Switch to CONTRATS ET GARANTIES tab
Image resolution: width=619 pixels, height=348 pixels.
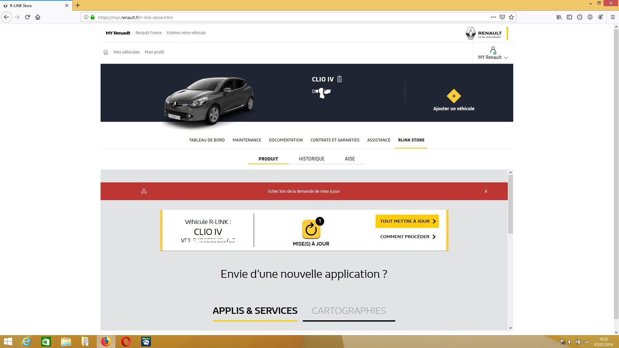(335, 140)
